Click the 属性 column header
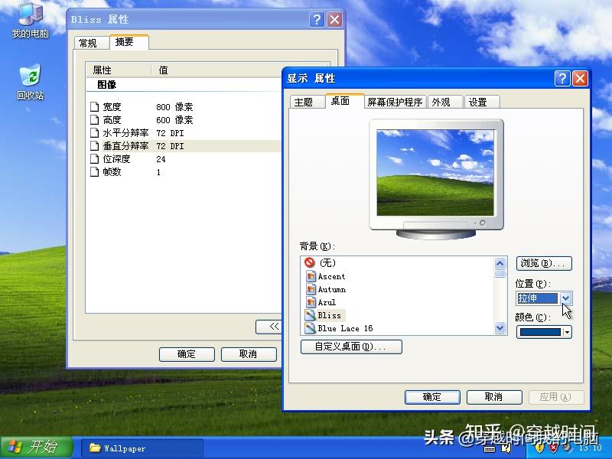 click(119, 70)
